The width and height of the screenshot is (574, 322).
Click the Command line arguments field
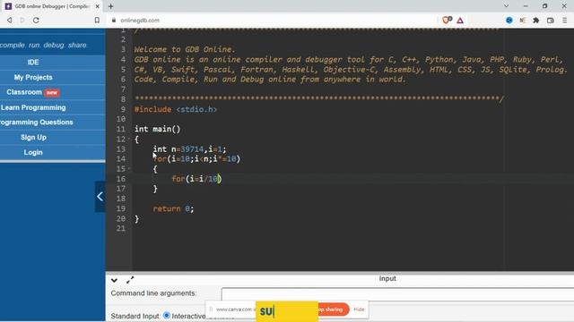point(397,294)
